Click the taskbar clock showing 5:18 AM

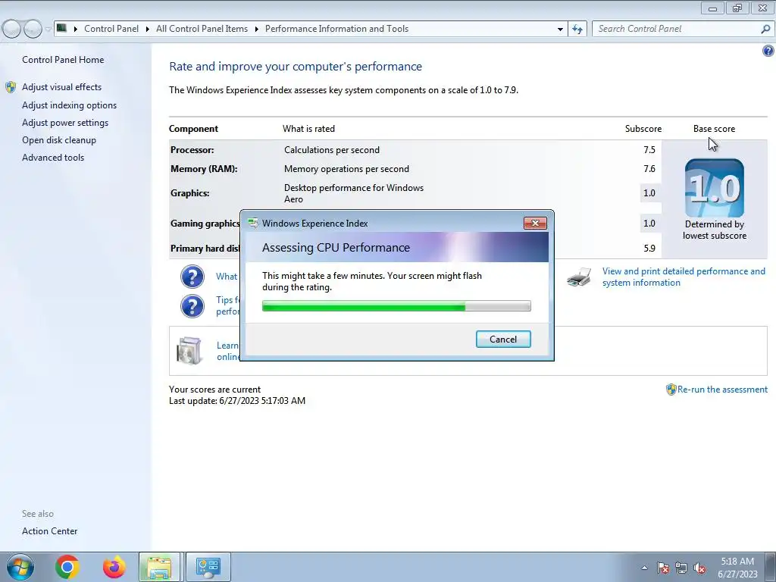[737, 568]
